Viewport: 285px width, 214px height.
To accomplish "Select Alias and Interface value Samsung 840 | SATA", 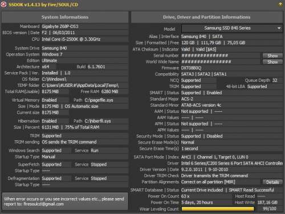I will pyautogui.click(x=202, y=36).
